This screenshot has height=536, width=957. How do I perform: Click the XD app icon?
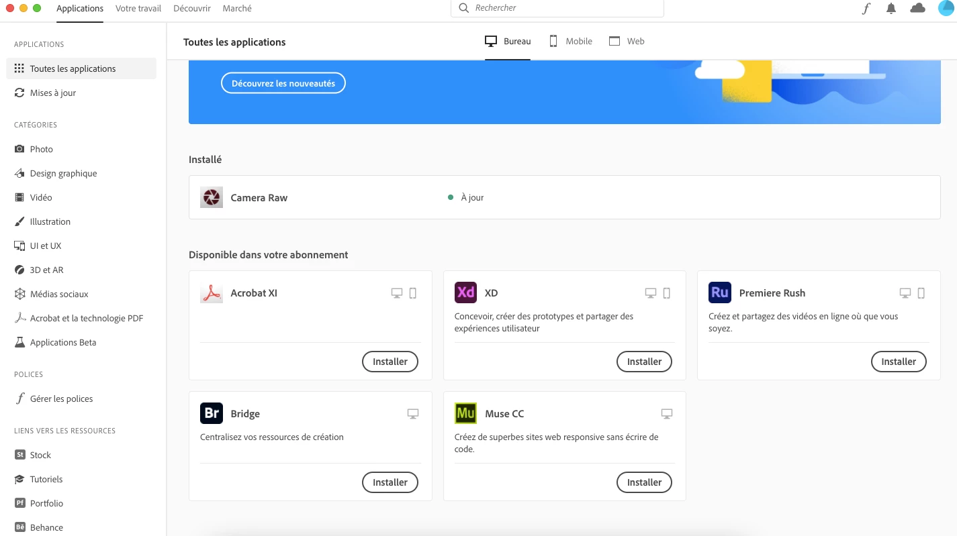point(466,292)
